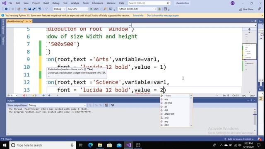Click the navigate backward toolbar icon

point(6,9)
